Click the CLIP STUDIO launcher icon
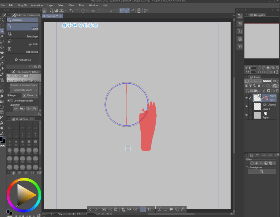This screenshot has width=280, height=217. 44,11
